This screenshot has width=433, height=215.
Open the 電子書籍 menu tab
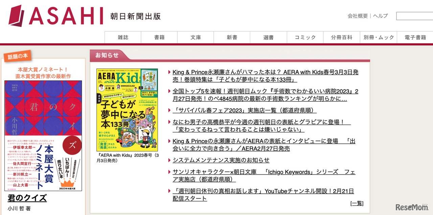coord(415,37)
